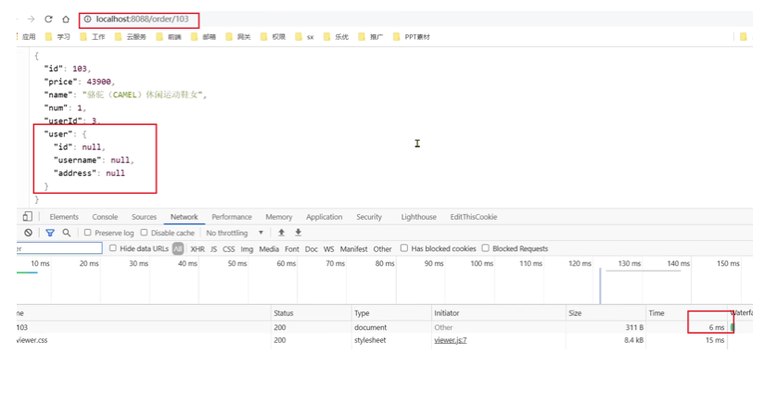Check Hide data URLs
Image resolution: width=765 pixels, height=393 pixels.
(x=113, y=248)
